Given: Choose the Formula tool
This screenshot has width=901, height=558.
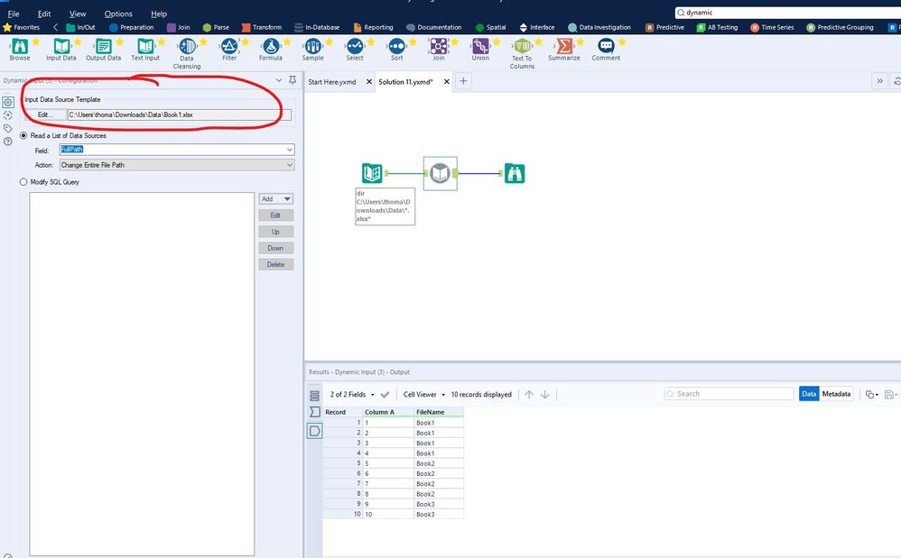Looking at the screenshot, I should (x=271, y=50).
